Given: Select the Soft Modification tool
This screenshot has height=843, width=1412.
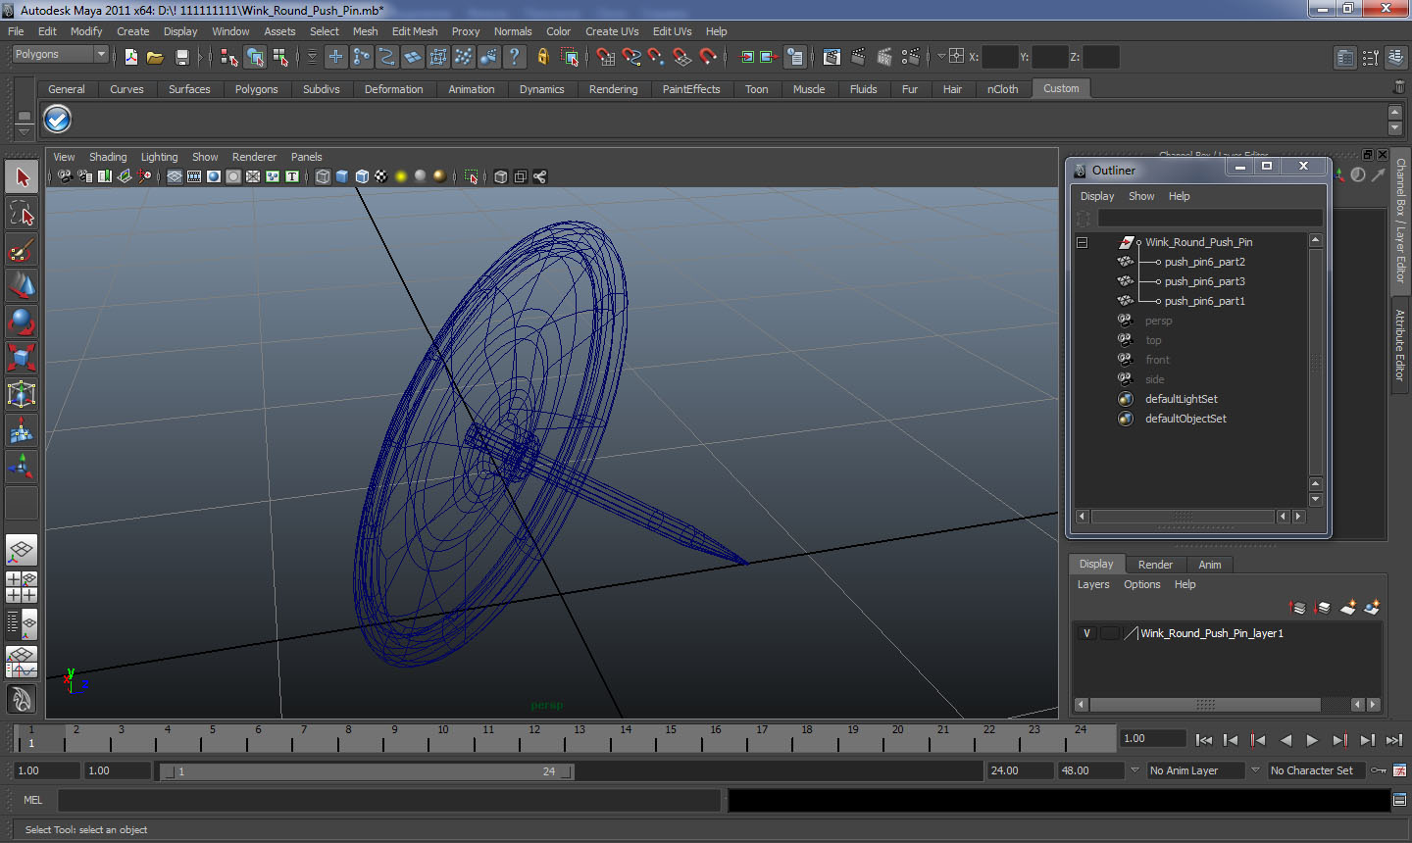Looking at the screenshot, I should (x=22, y=430).
